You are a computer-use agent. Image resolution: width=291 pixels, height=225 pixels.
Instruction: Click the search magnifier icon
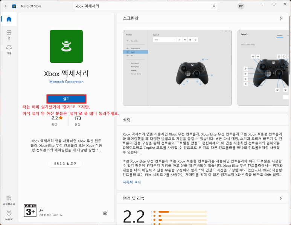click(x=213, y=6)
